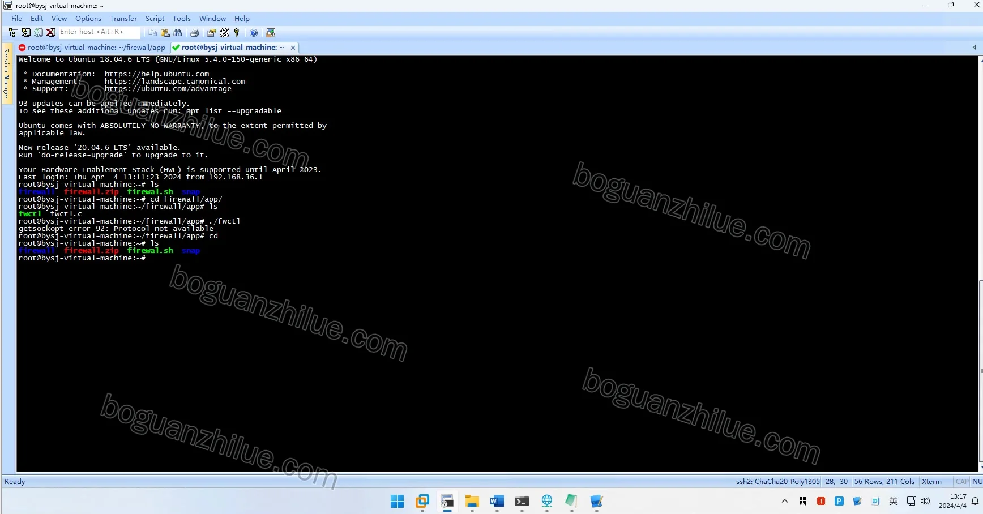Click the Reconnect session icon
This screenshot has height=514, width=983.
(39, 33)
